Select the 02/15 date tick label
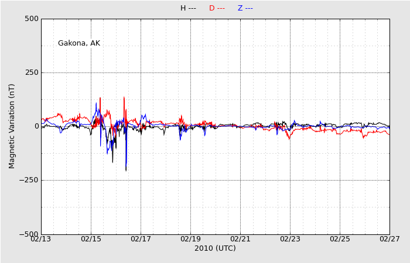The height and width of the screenshot is (263, 410). tap(91, 238)
